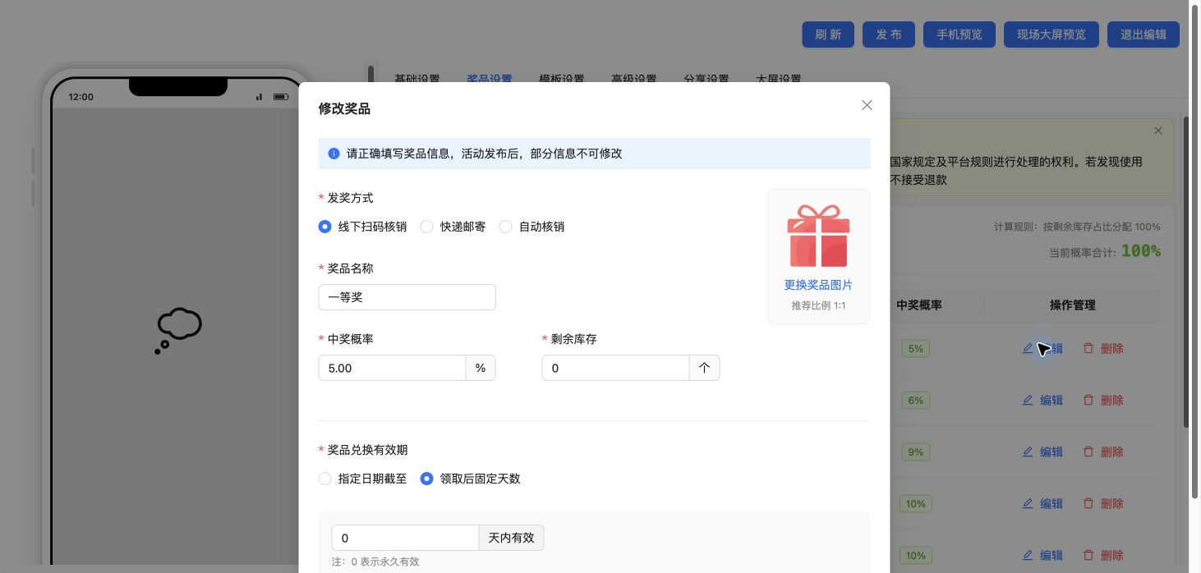Screen dimensions: 1201x573
Task: Click 推荐比例 1:1 hint text
Action: (x=818, y=305)
